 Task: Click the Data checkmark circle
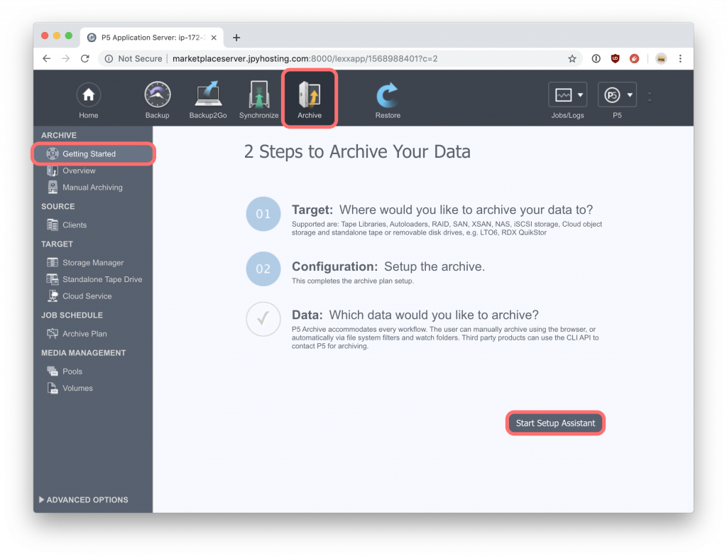point(263,319)
